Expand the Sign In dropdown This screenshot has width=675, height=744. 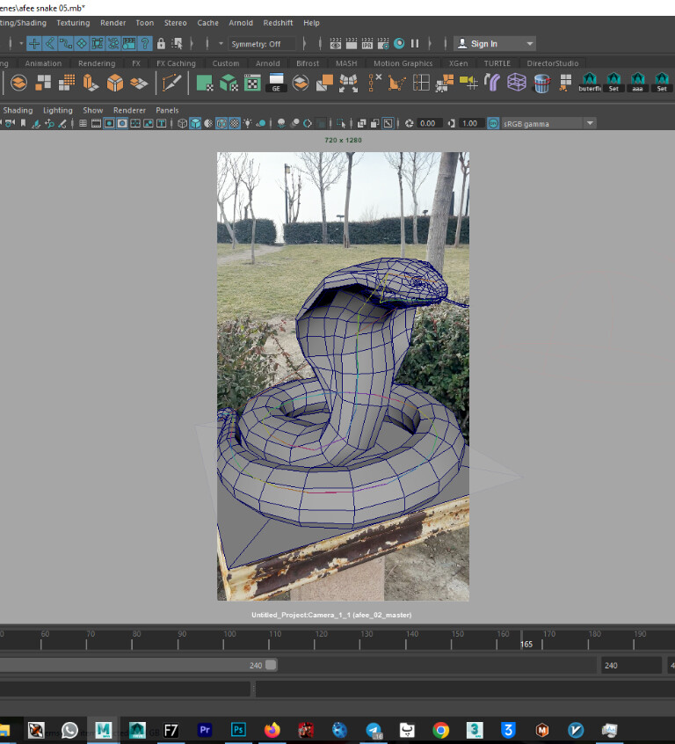[x=529, y=44]
